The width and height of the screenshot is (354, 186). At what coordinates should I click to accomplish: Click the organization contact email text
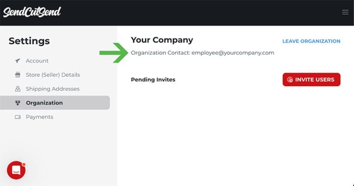[x=233, y=53]
